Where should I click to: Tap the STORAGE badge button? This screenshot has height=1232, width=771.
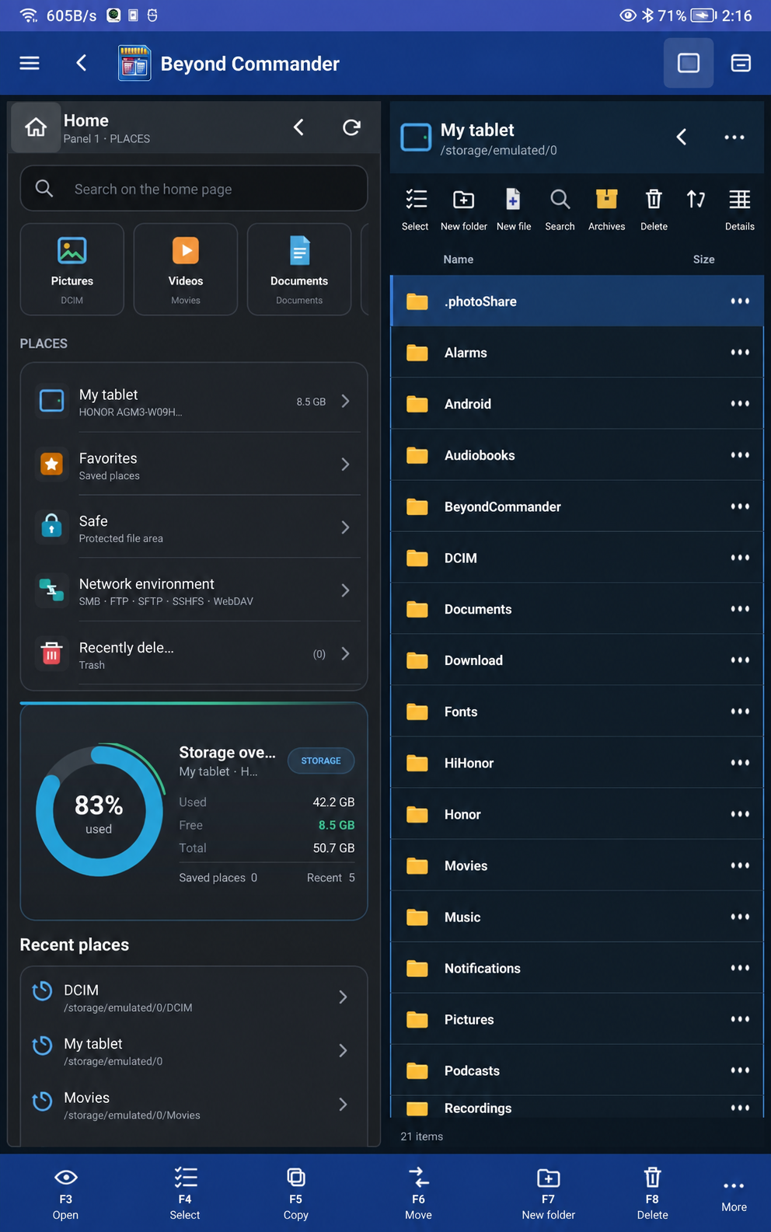(321, 760)
